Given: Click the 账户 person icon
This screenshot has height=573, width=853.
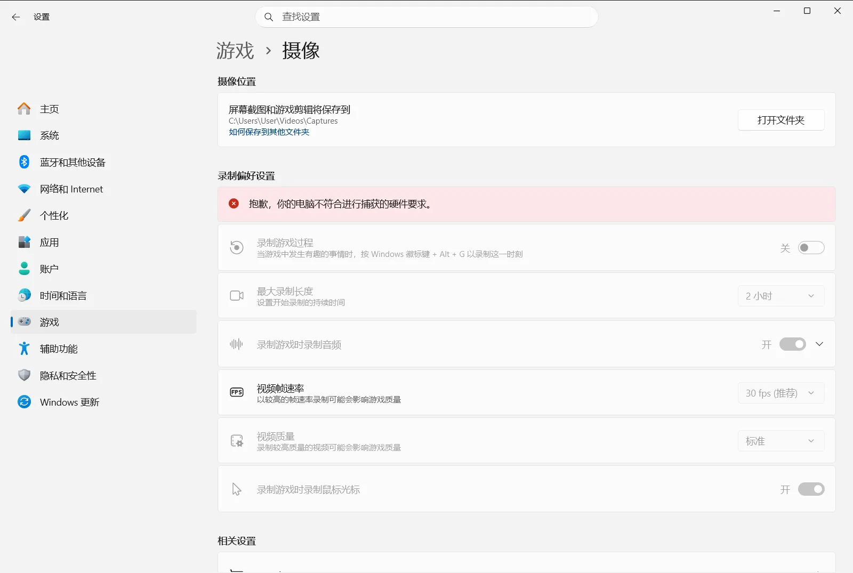Looking at the screenshot, I should point(24,269).
